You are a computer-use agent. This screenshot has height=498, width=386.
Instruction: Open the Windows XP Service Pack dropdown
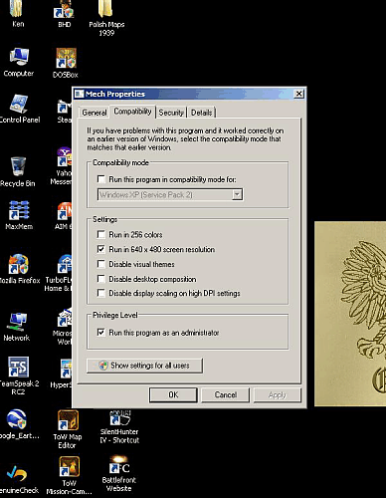(237, 194)
